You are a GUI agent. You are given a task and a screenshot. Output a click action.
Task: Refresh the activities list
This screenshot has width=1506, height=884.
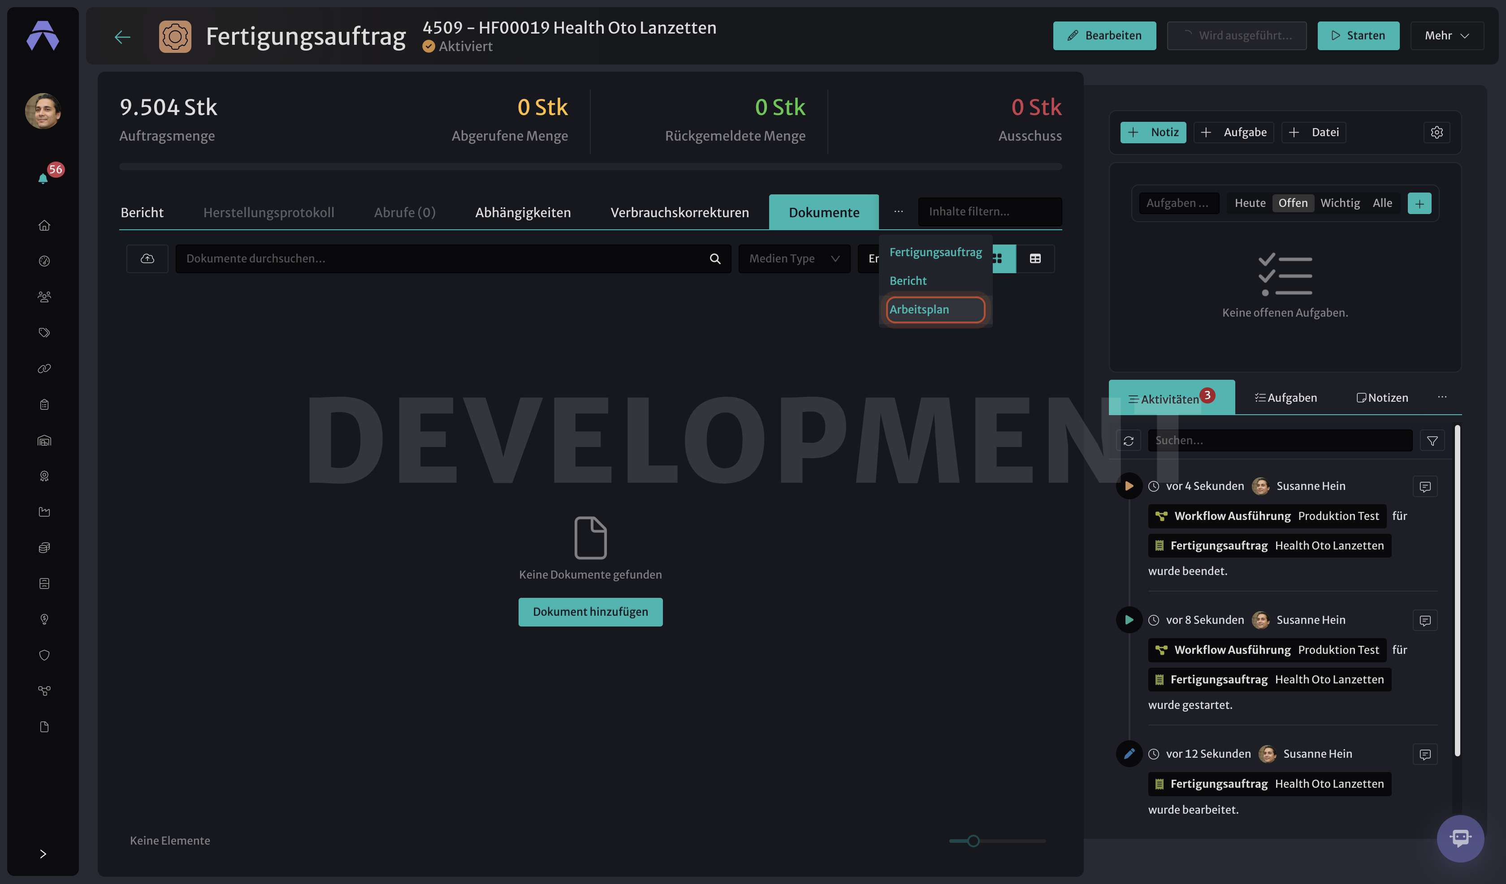click(x=1128, y=441)
